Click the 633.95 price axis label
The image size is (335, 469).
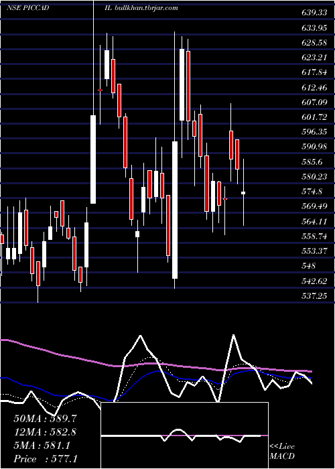click(x=314, y=28)
